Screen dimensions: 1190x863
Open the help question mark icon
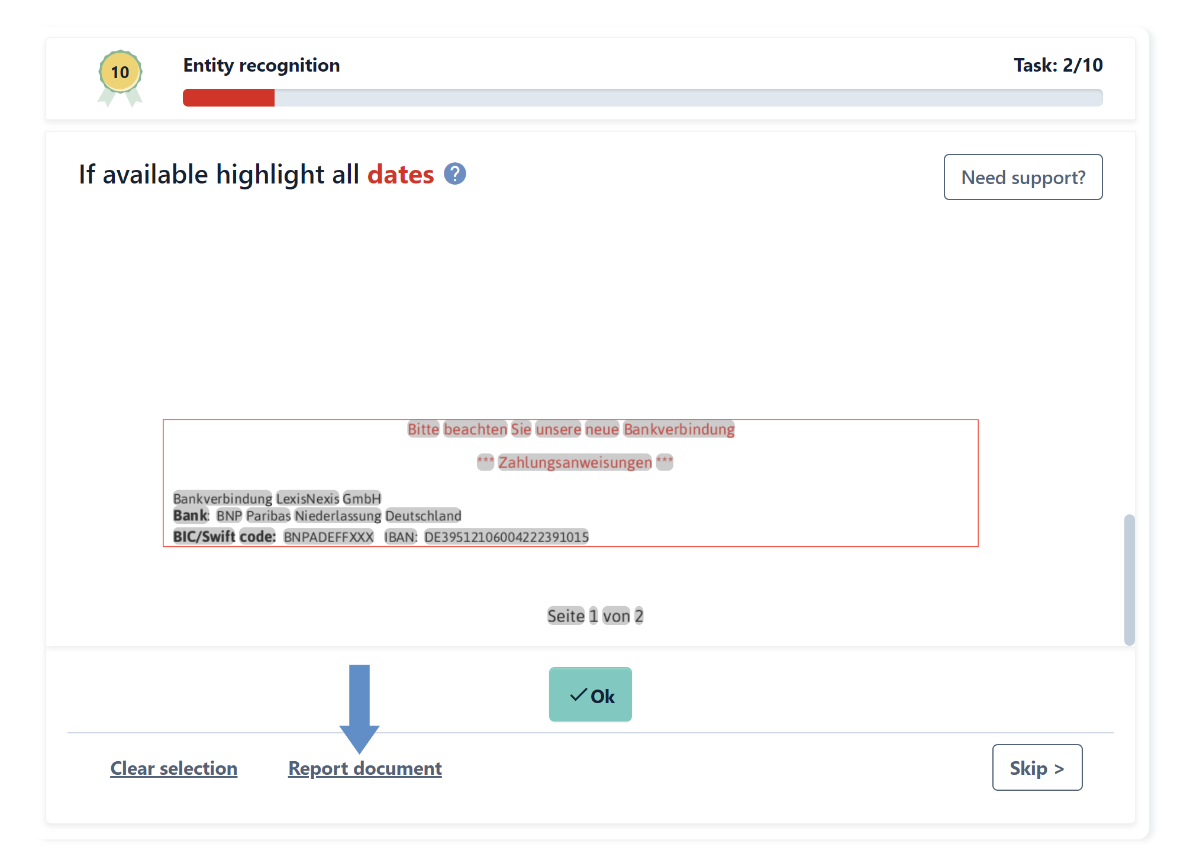pyautogui.click(x=455, y=174)
